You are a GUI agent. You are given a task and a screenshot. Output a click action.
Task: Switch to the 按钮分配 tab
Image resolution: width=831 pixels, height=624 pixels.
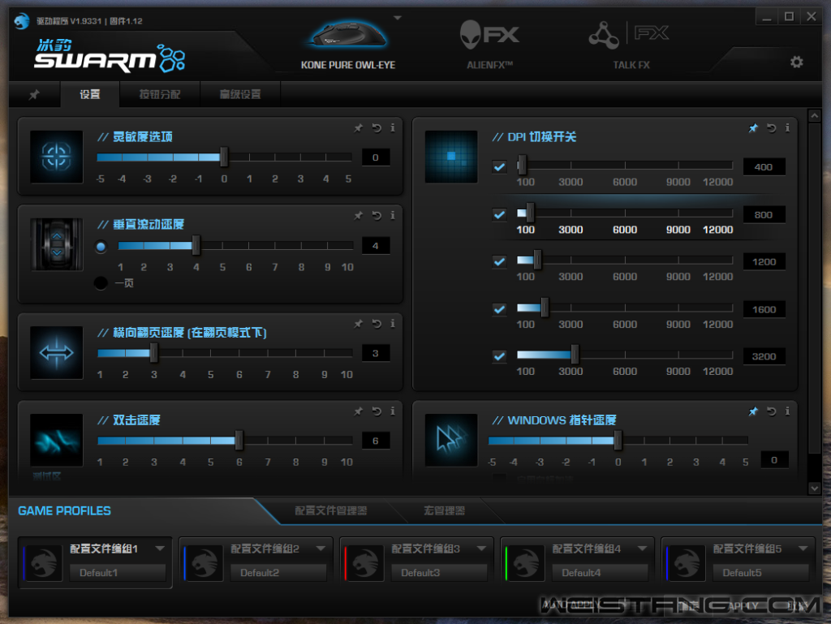click(160, 94)
